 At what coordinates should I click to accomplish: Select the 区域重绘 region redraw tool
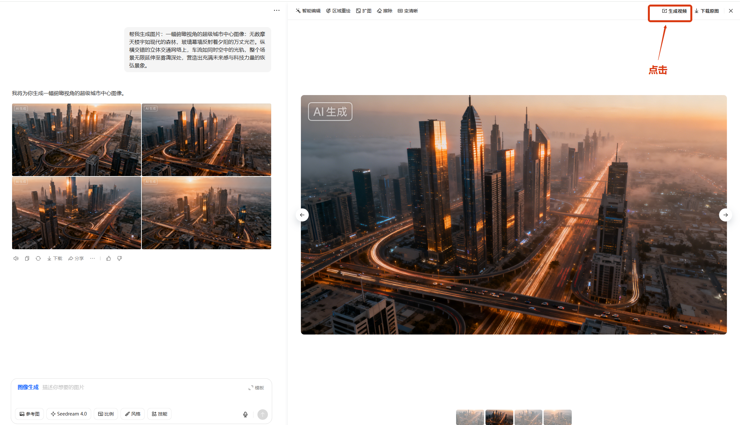pos(338,11)
